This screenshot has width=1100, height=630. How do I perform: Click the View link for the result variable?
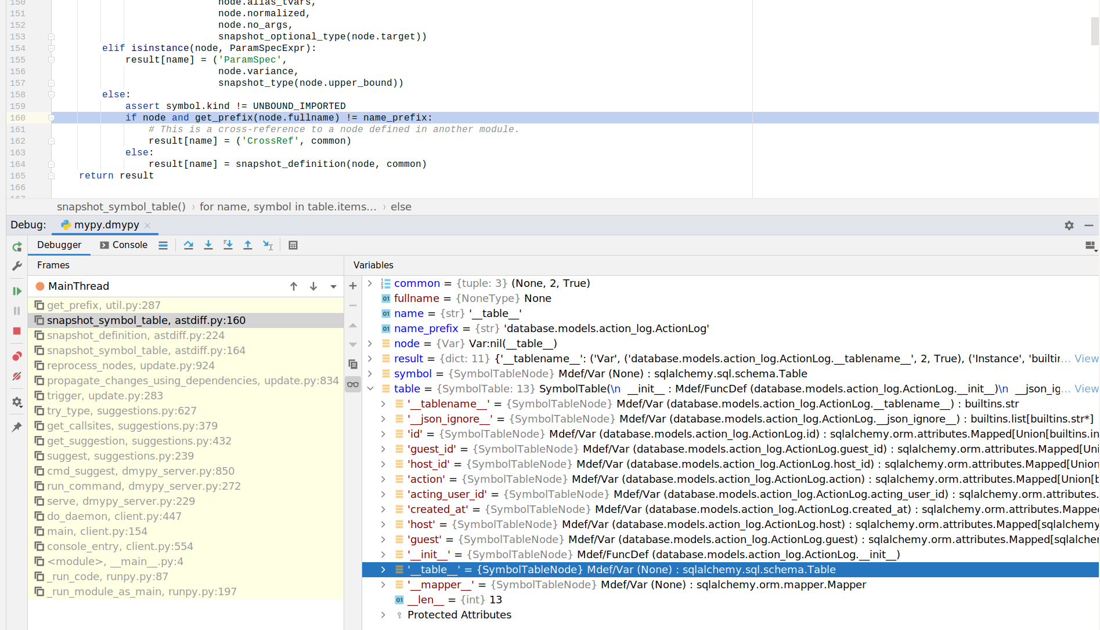coord(1086,358)
